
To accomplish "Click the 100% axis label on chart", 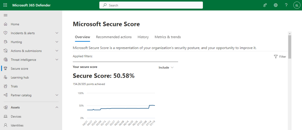I will [81, 93].
